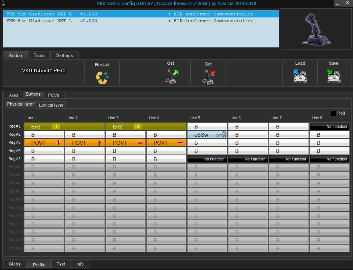
Task: Open the Test bottom tab
Action: pos(61,264)
